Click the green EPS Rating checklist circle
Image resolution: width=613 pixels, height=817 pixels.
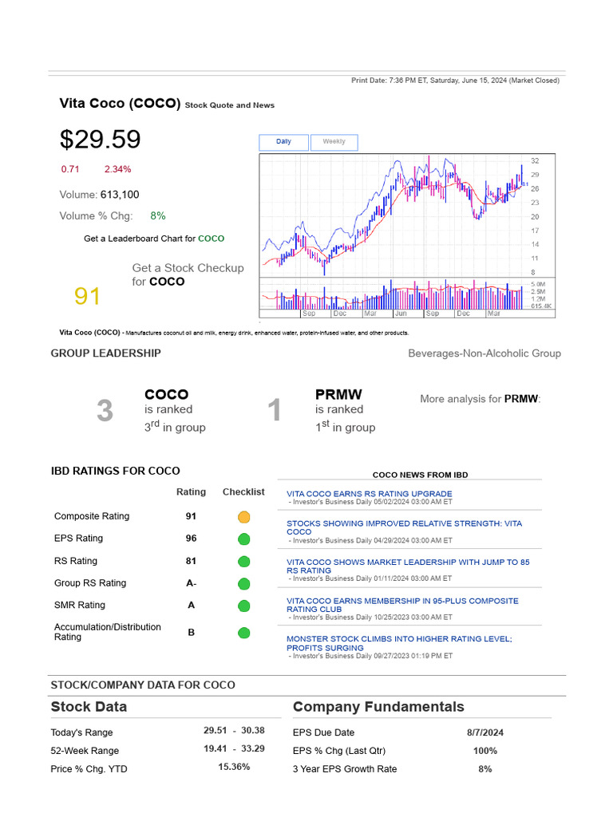pos(243,539)
